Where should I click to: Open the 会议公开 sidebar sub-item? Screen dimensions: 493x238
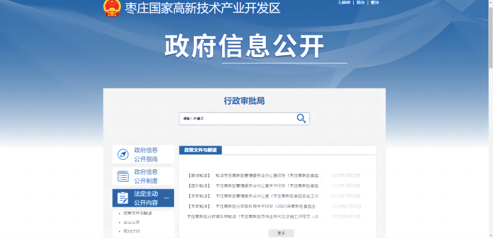(x=132, y=222)
